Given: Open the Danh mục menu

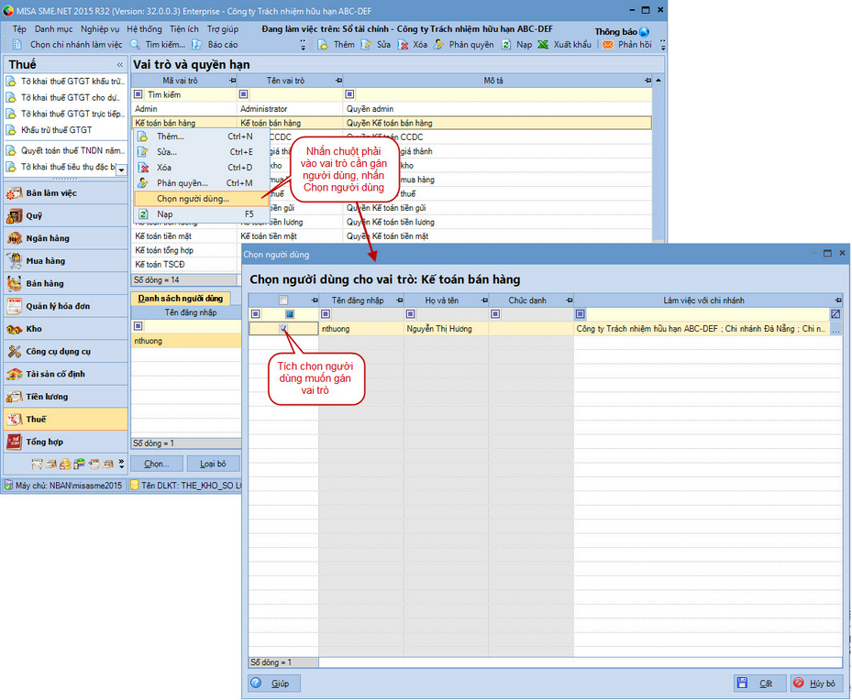Looking at the screenshot, I should [x=53, y=28].
